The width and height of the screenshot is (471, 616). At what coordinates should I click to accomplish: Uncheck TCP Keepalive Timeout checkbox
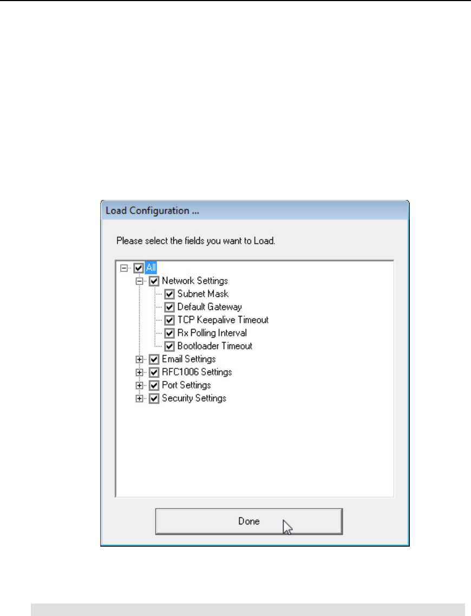(169, 320)
